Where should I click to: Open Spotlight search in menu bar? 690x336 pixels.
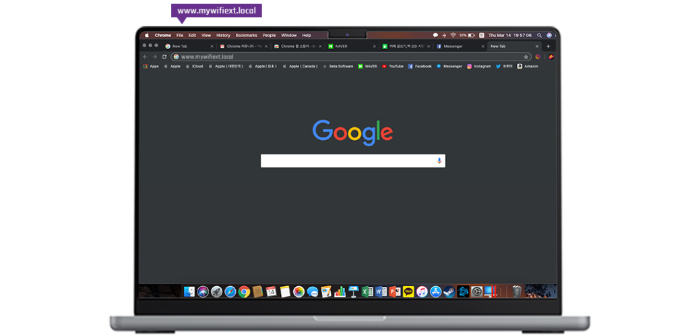pyautogui.click(x=540, y=35)
